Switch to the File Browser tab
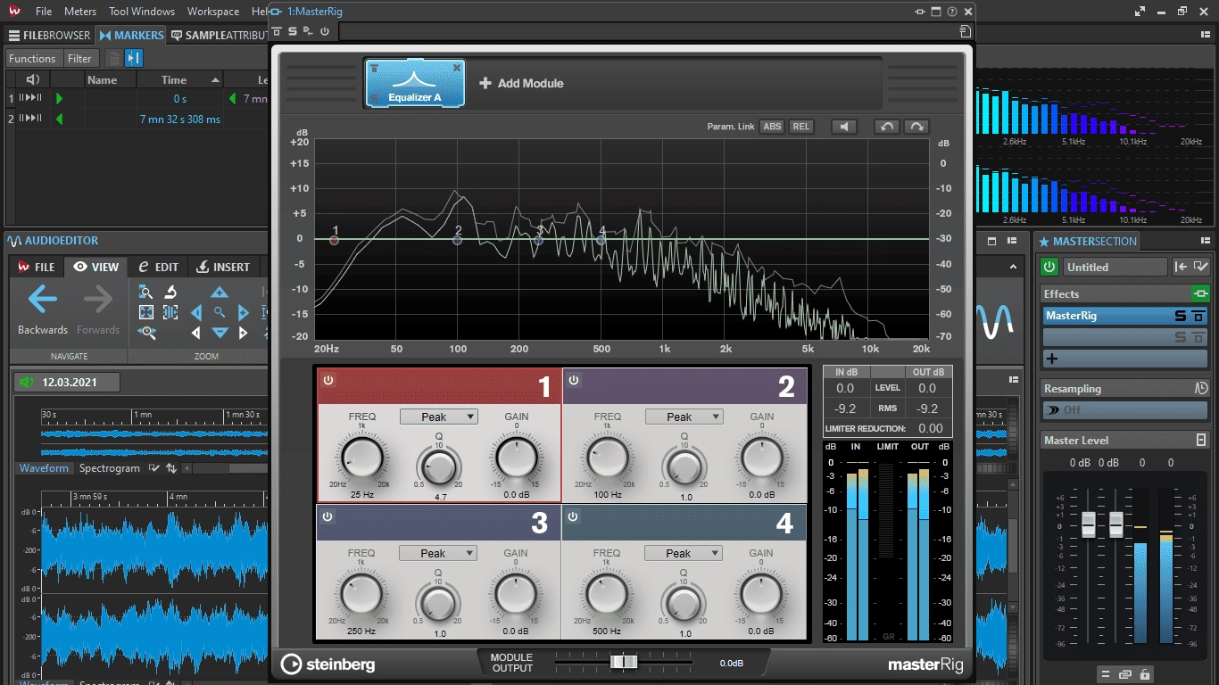The image size is (1219, 685). tap(50, 36)
